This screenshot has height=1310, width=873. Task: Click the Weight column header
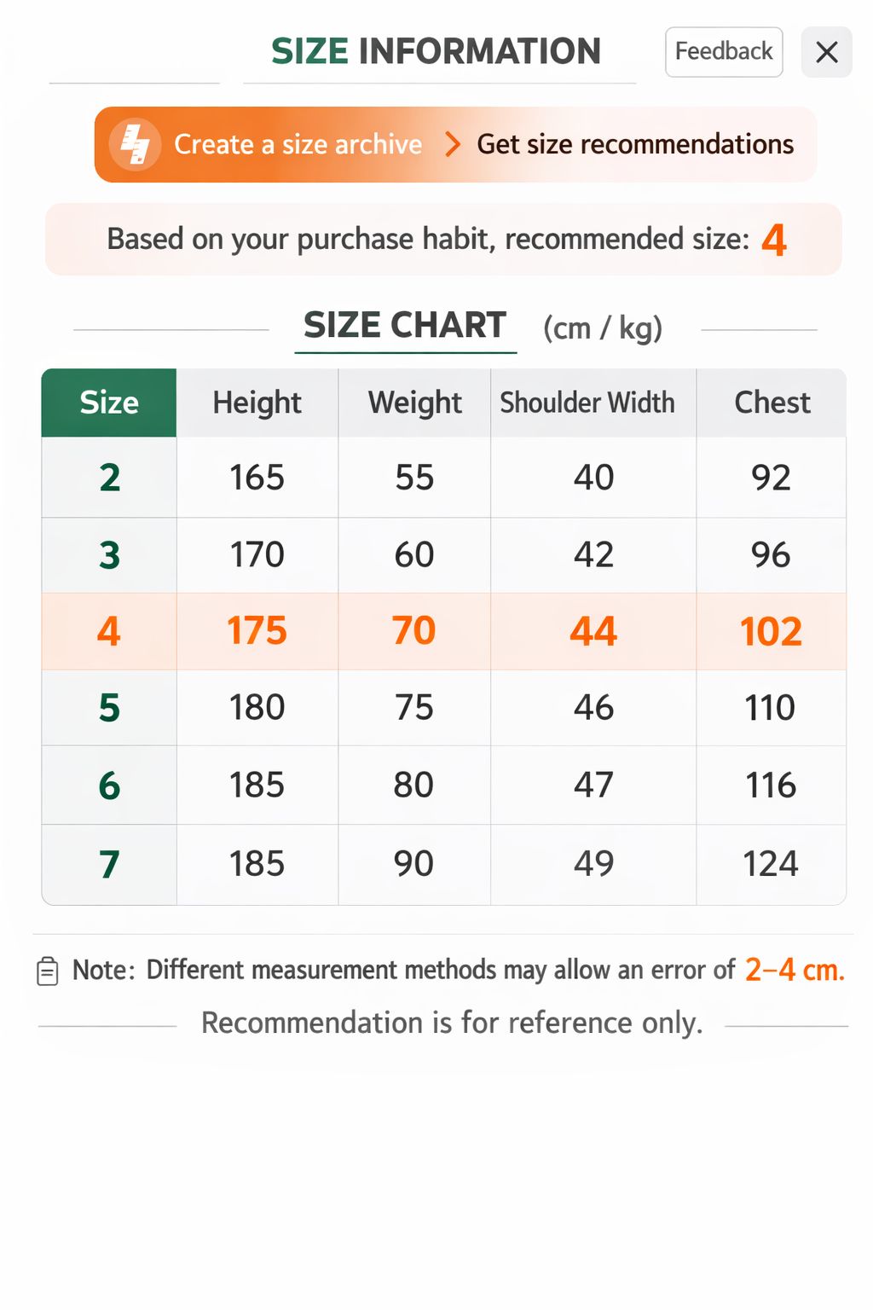coord(414,403)
